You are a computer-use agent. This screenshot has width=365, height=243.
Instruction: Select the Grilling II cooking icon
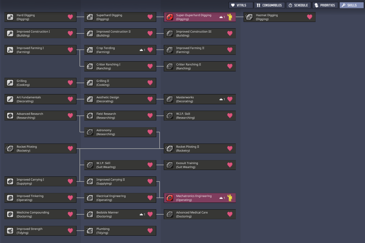90,83
